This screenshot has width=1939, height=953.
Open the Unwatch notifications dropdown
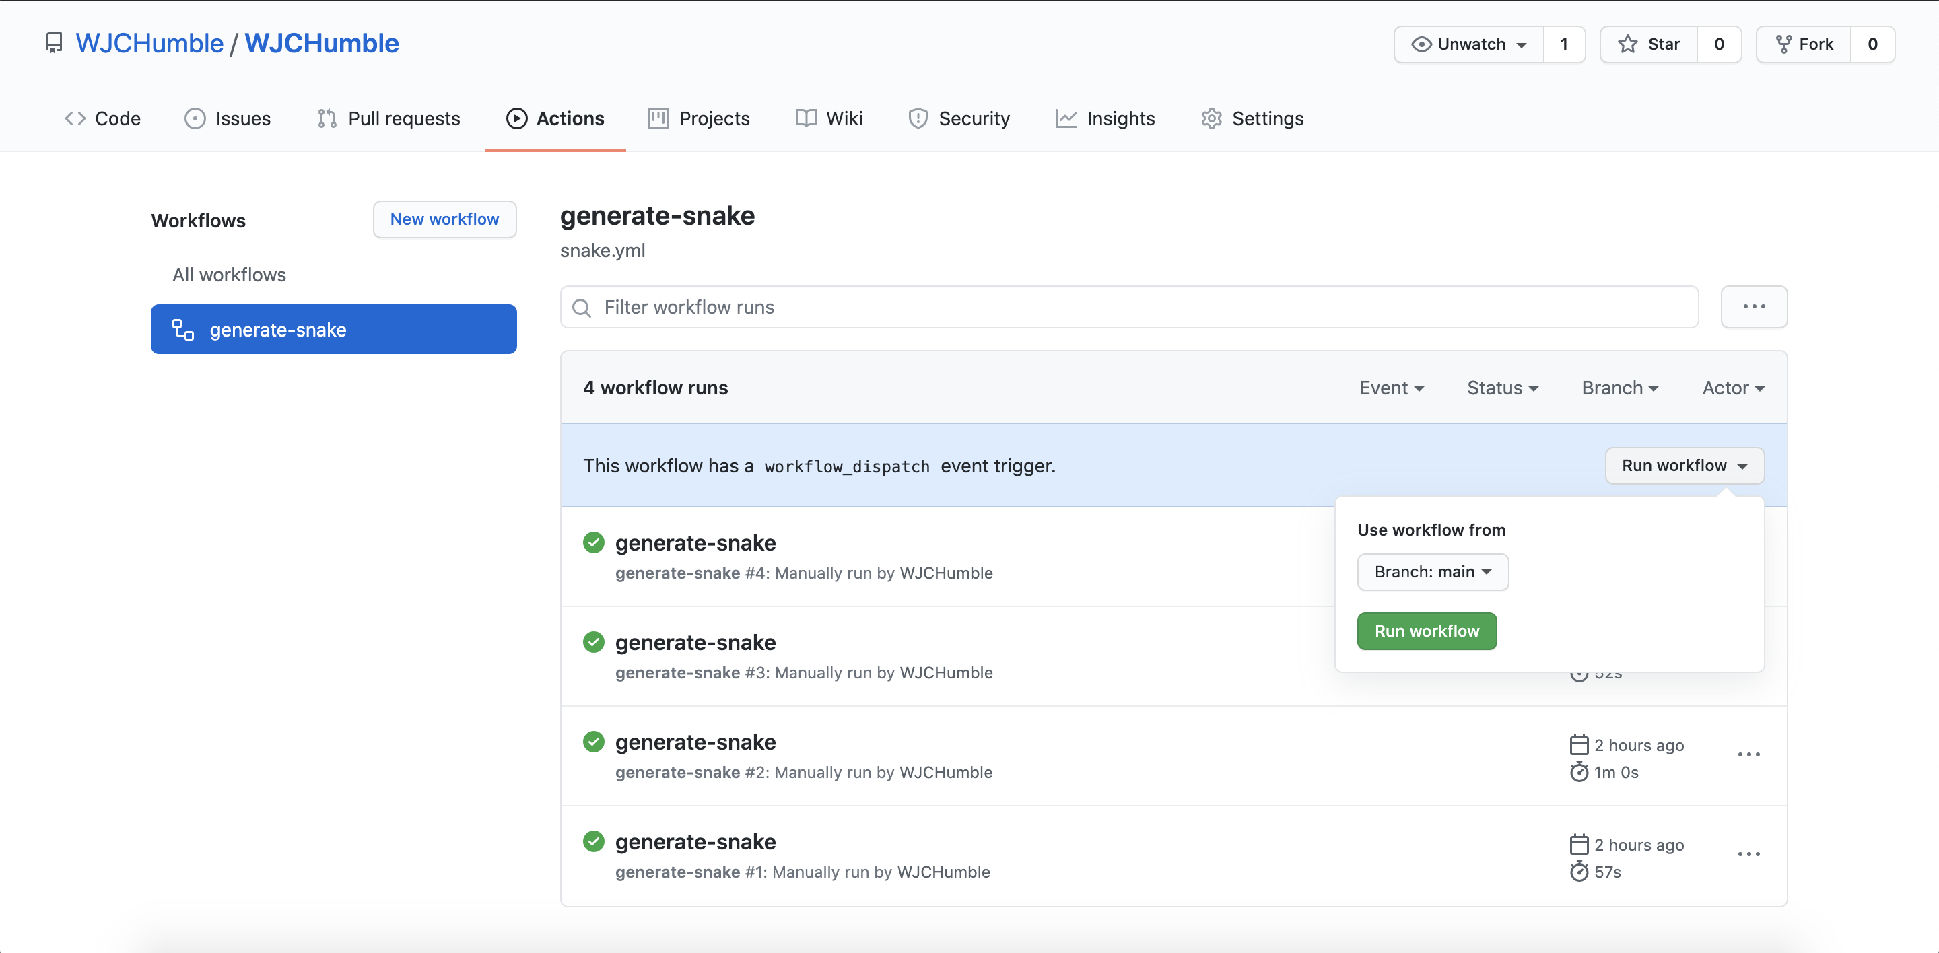point(1468,44)
